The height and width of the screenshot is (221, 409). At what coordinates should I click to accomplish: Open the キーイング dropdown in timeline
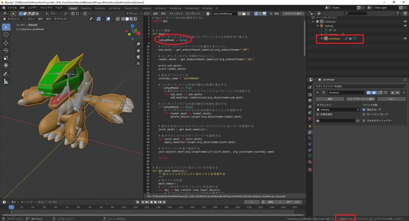click(x=28, y=202)
